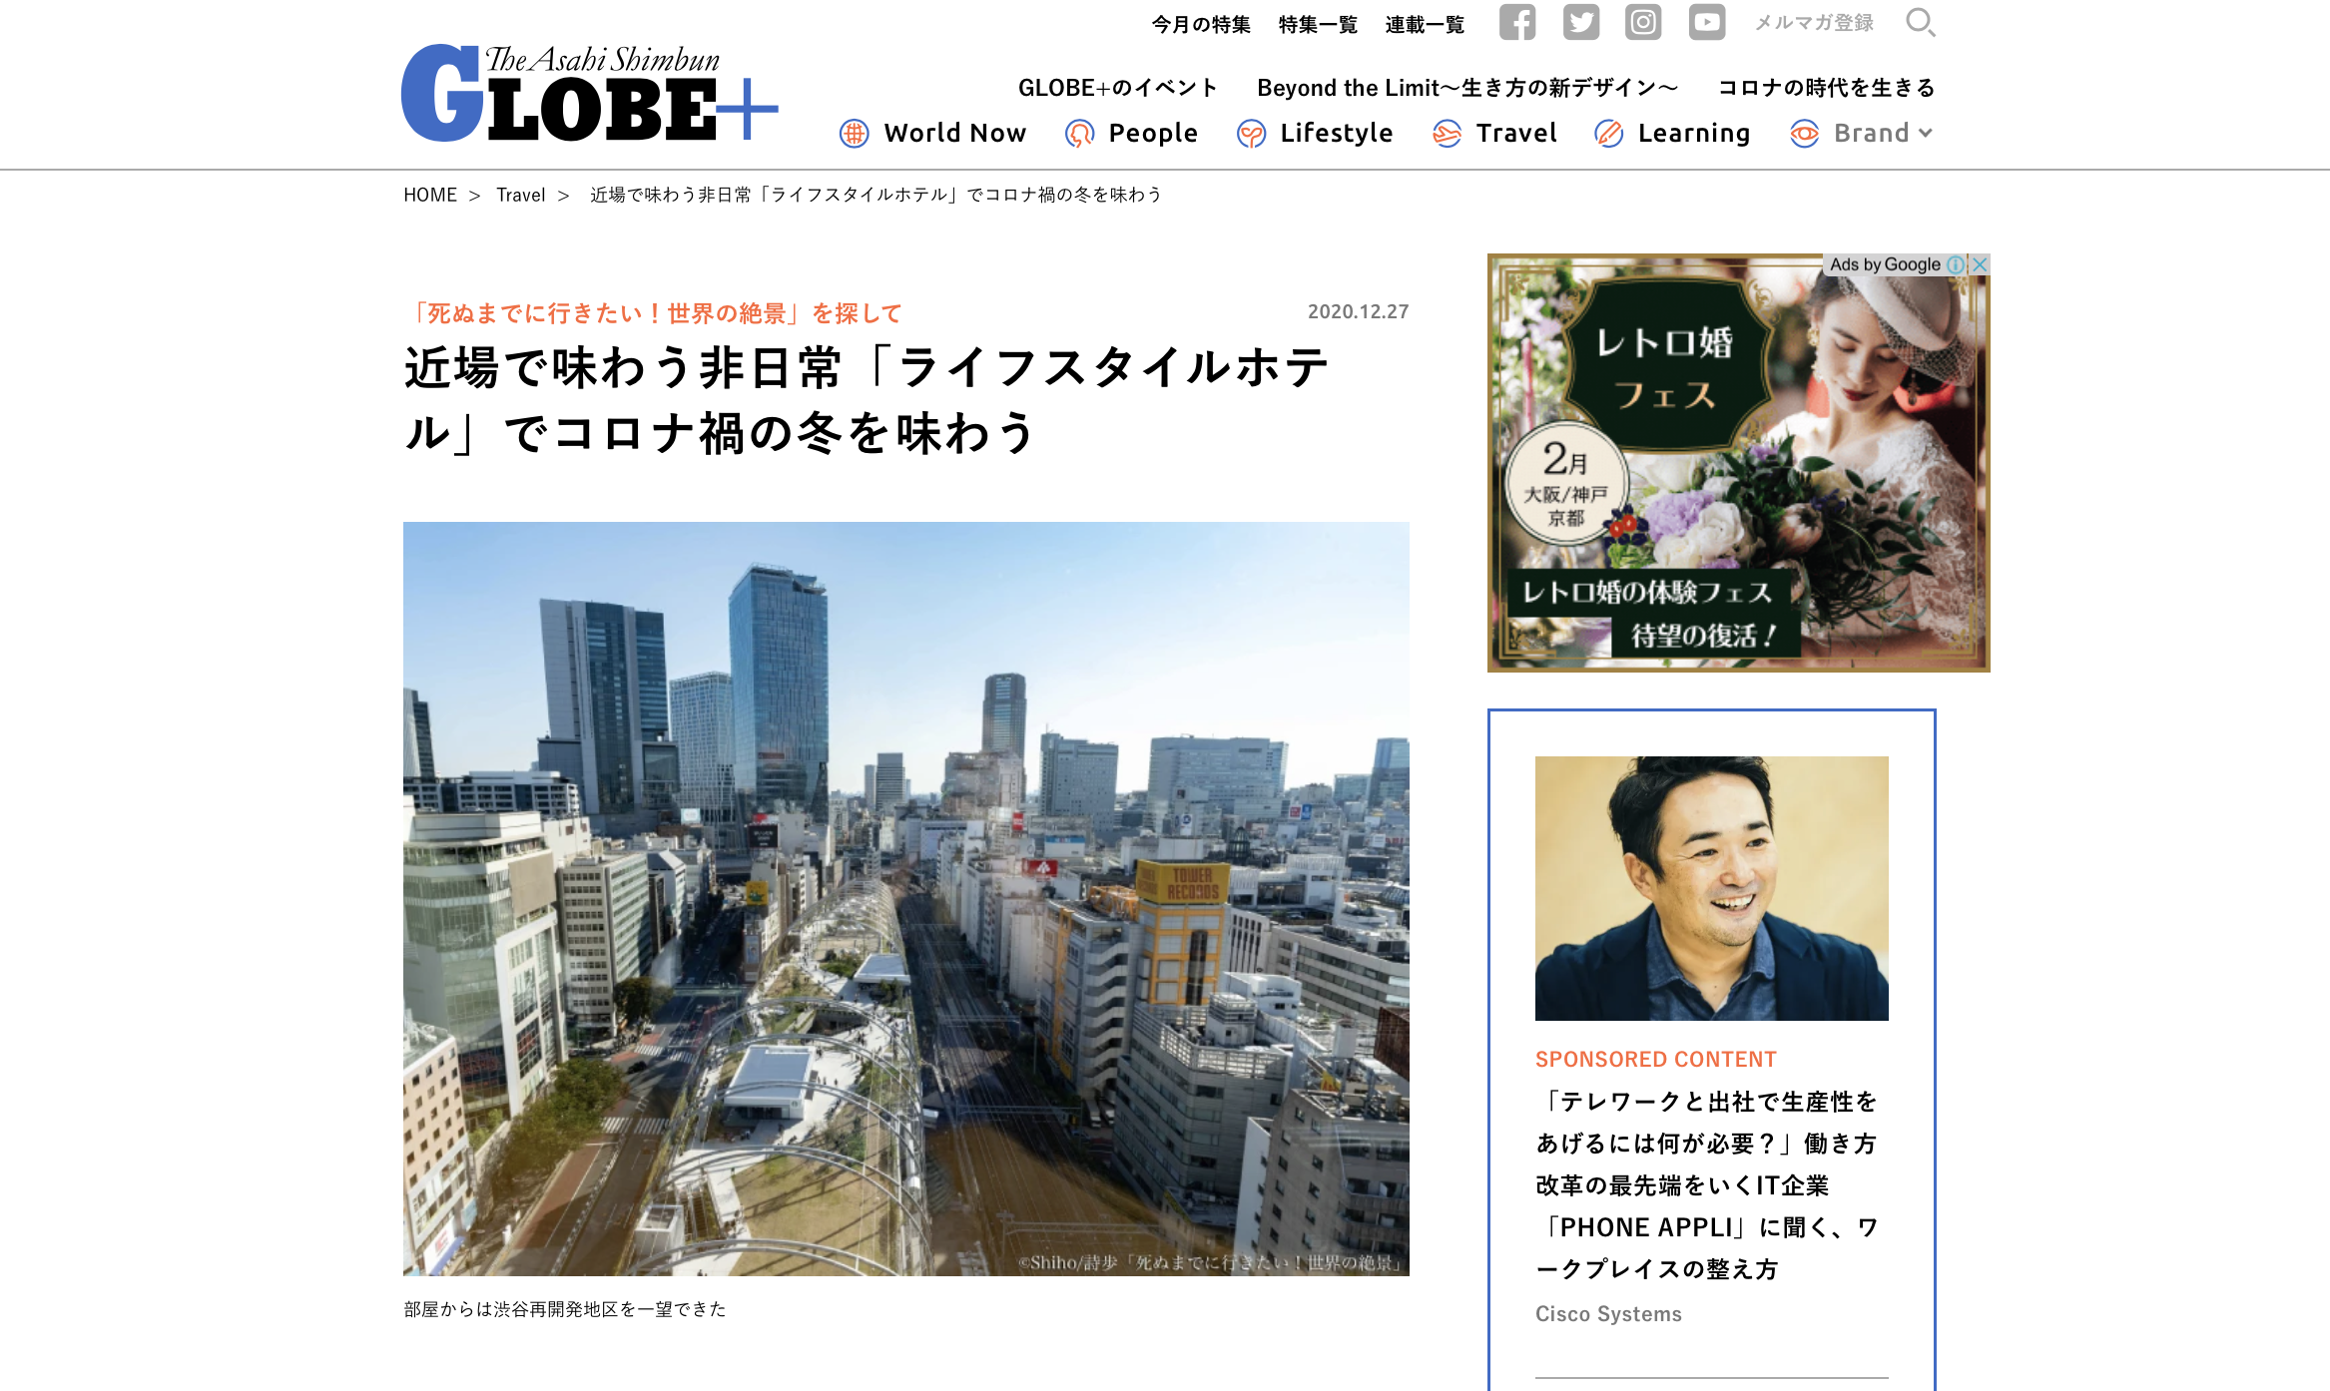
Task: Click the Travel breadcrumb link
Action: [520, 195]
